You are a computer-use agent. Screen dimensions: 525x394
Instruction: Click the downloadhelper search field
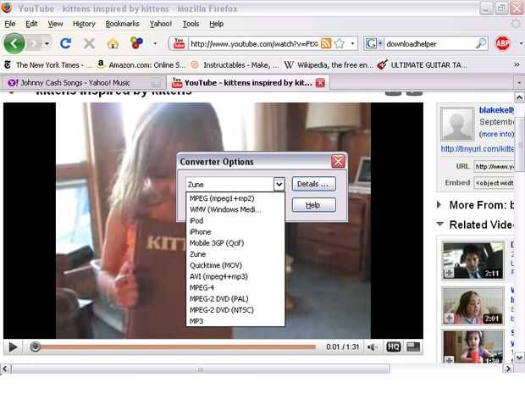tap(429, 43)
